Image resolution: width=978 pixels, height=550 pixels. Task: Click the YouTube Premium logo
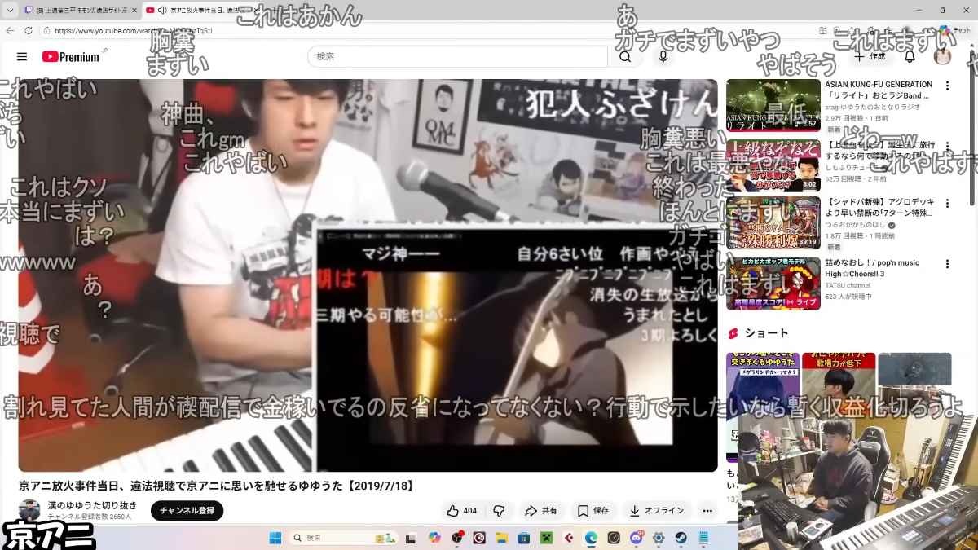(71, 56)
